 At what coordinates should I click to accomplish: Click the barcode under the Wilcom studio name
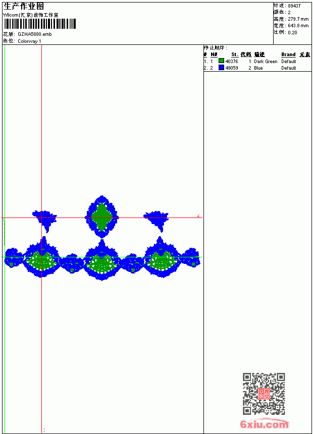click(39, 24)
